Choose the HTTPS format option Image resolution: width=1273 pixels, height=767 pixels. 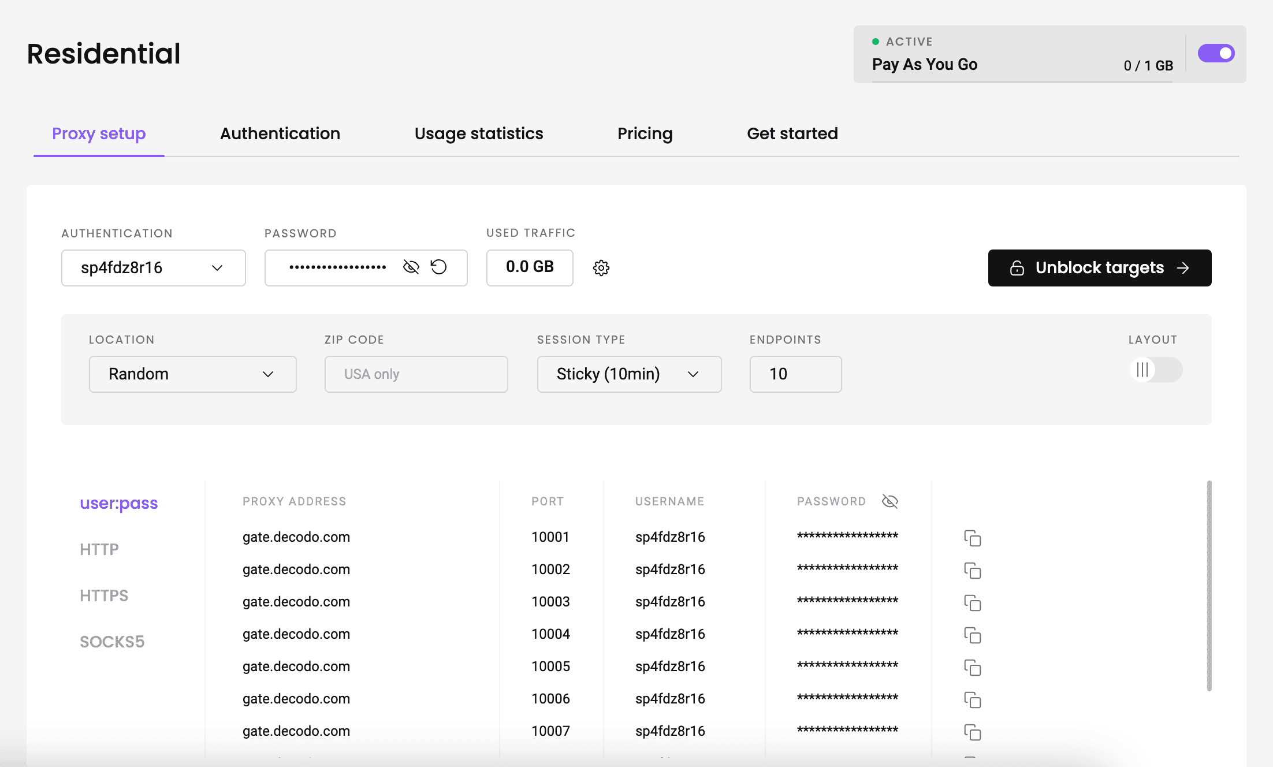click(x=104, y=595)
